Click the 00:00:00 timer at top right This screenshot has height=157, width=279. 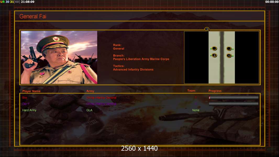coord(272,2)
